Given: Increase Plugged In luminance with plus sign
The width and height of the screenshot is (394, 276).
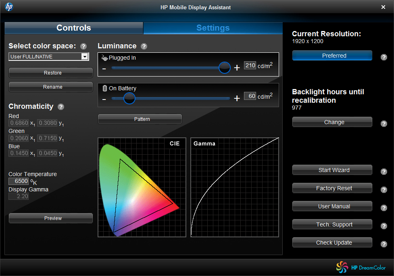Looking at the screenshot, I should point(237,68).
